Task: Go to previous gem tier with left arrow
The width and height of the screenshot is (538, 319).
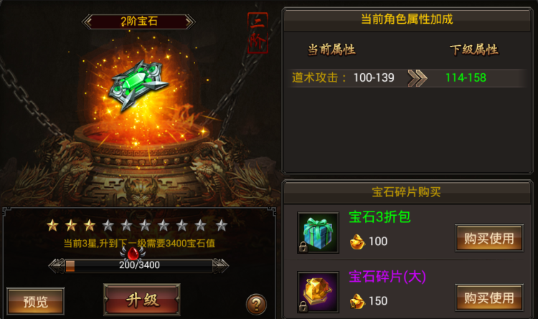Action: (88, 22)
